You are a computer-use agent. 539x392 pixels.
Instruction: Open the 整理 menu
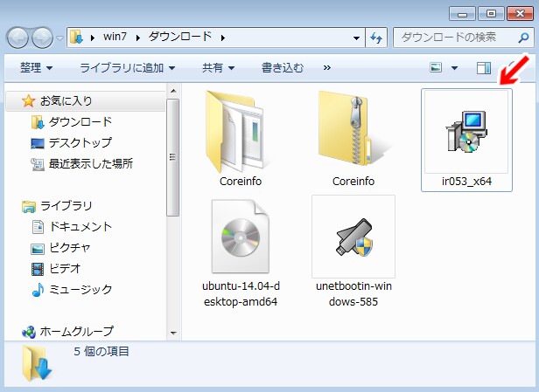37,67
